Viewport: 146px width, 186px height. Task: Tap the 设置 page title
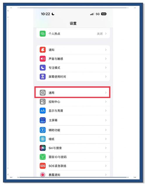(x=73, y=23)
